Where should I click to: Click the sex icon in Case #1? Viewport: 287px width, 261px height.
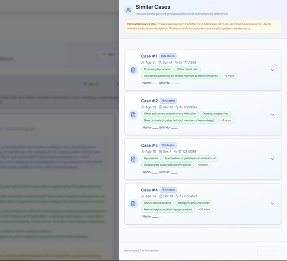[160, 62]
